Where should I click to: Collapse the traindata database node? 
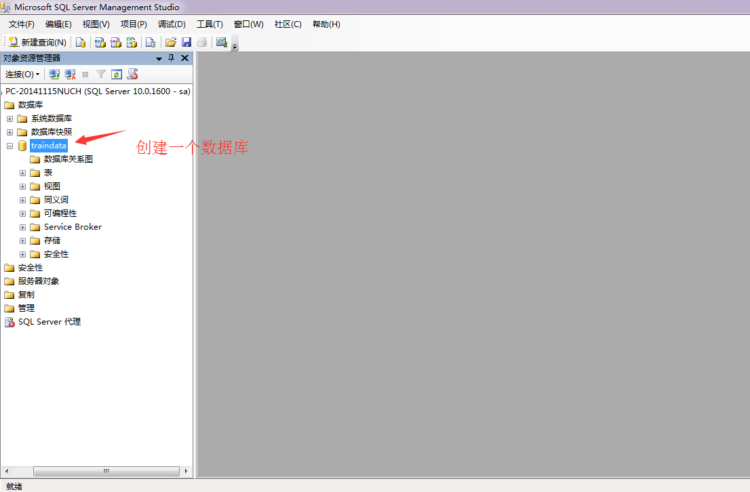[x=9, y=145]
